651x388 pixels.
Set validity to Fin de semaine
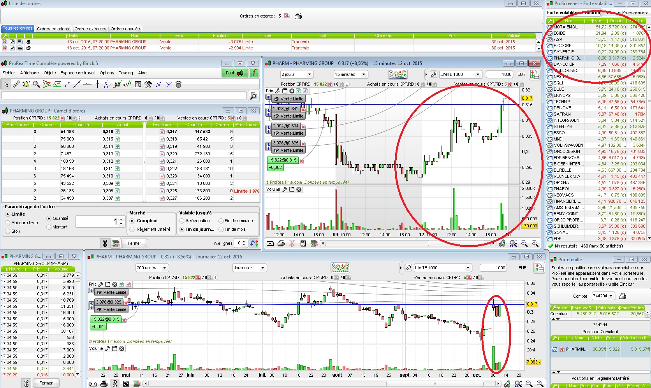[221, 221]
